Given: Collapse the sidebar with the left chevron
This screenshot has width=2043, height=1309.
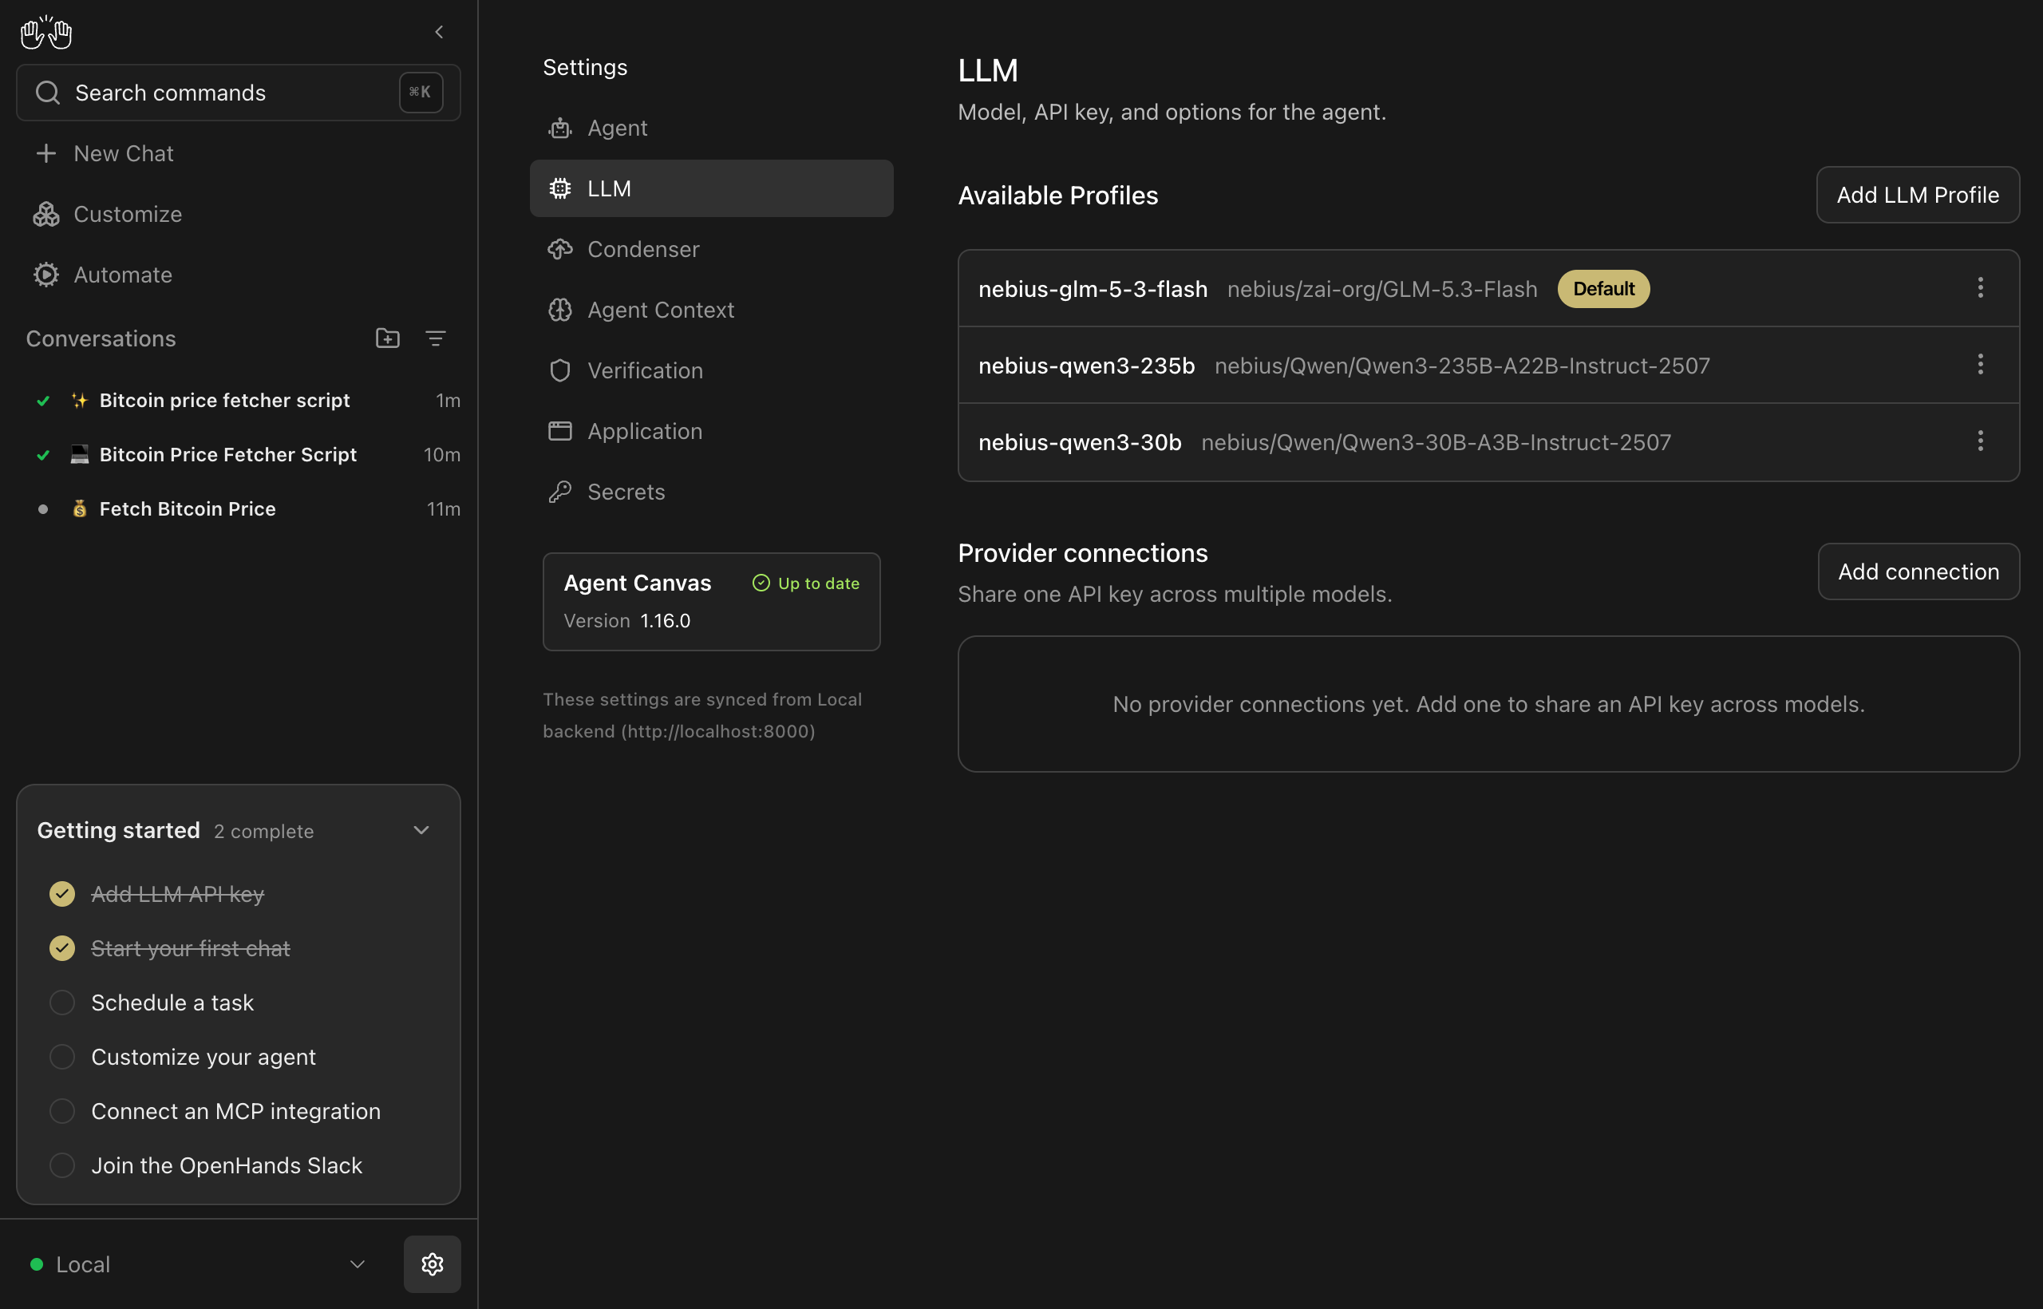Looking at the screenshot, I should pyautogui.click(x=440, y=32).
